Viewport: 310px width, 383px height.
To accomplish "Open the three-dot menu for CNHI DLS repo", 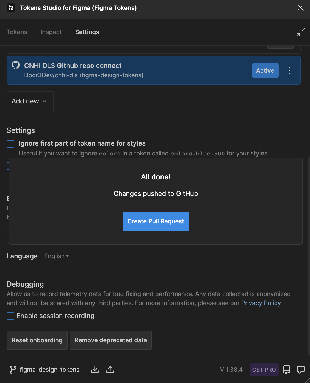I will tap(289, 70).
